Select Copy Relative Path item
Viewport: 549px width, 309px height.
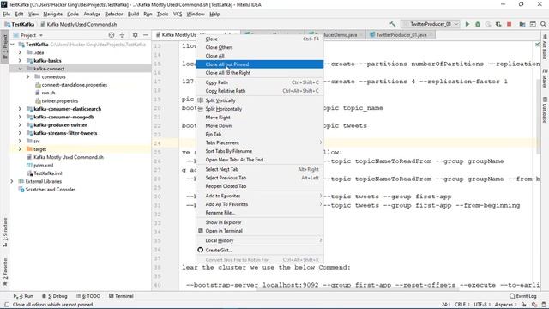tap(260, 91)
